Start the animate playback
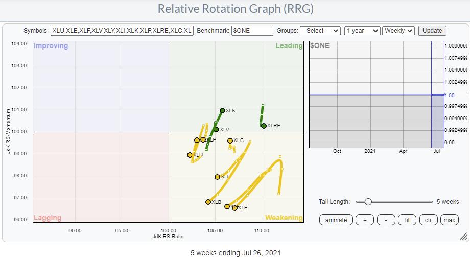Viewport: 470px width, 259px height. tap(336, 220)
